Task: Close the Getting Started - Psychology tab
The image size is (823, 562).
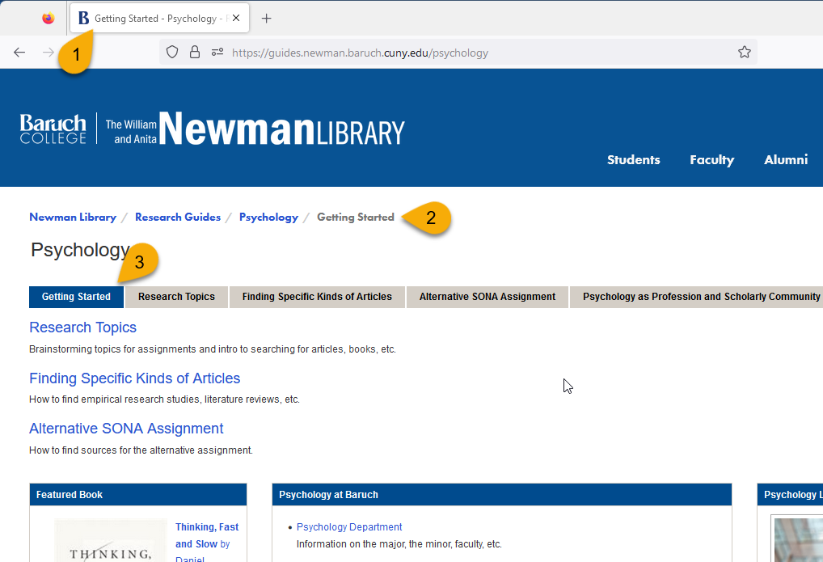Action: pyautogui.click(x=236, y=19)
